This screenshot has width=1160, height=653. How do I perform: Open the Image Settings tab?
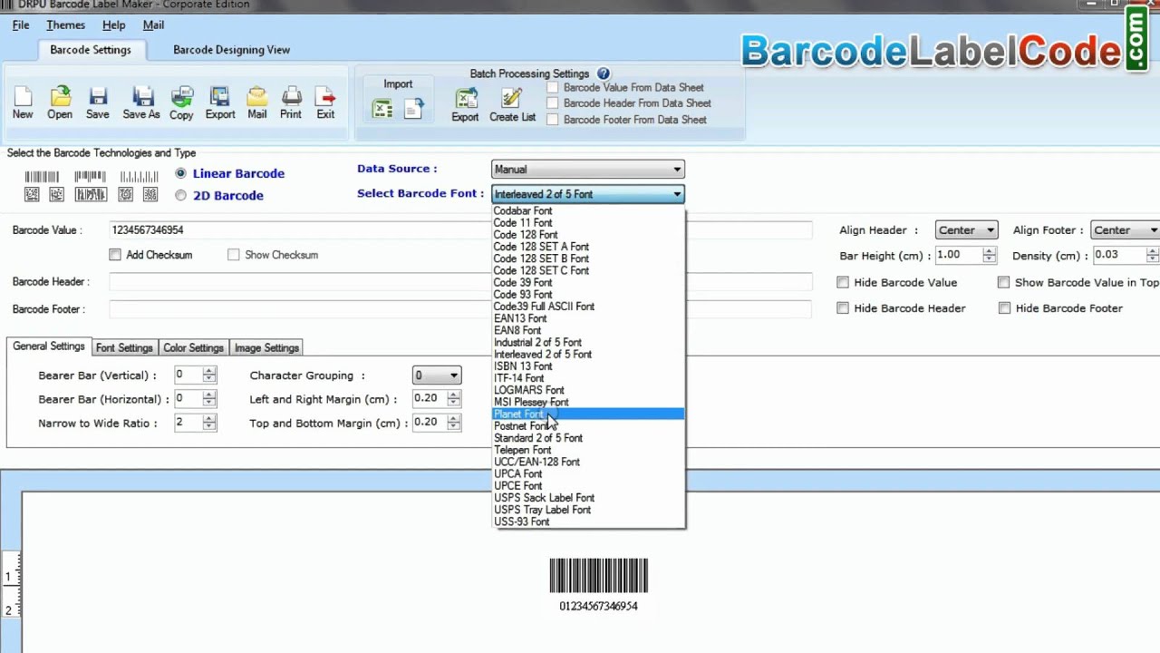pyautogui.click(x=266, y=348)
